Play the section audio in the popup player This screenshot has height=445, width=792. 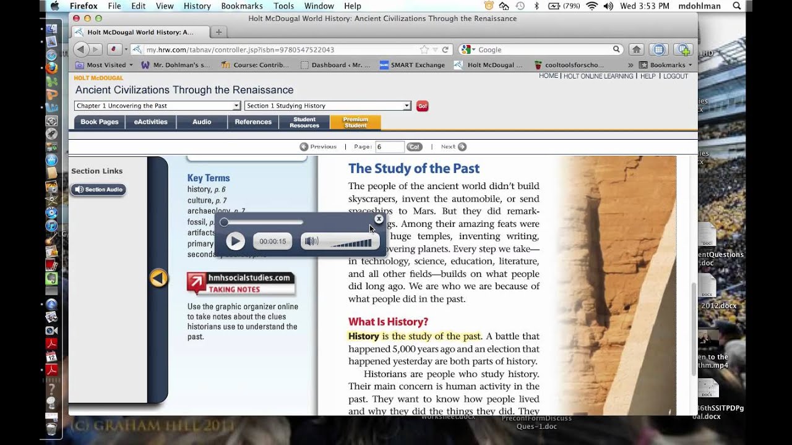(x=235, y=241)
